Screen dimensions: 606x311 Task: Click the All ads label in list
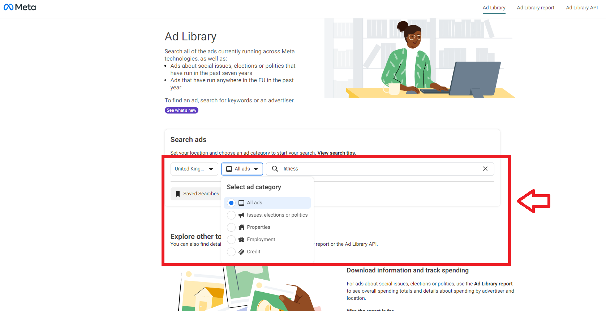254,203
